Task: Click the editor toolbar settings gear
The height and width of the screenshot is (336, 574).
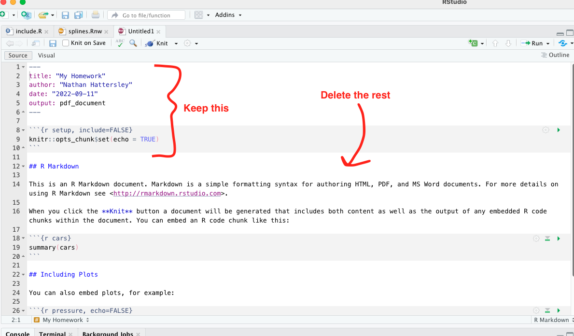Action: [x=187, y=43]
